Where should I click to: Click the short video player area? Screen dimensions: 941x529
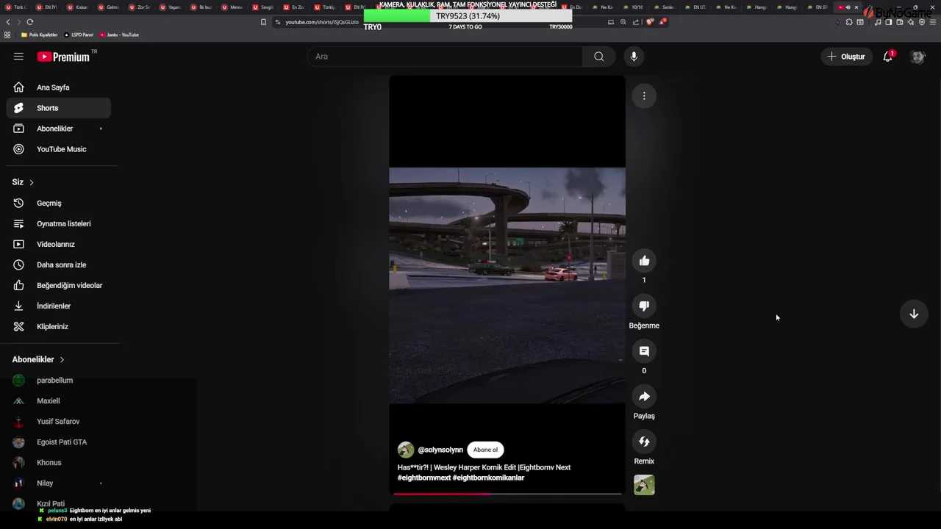pos(507,285)
